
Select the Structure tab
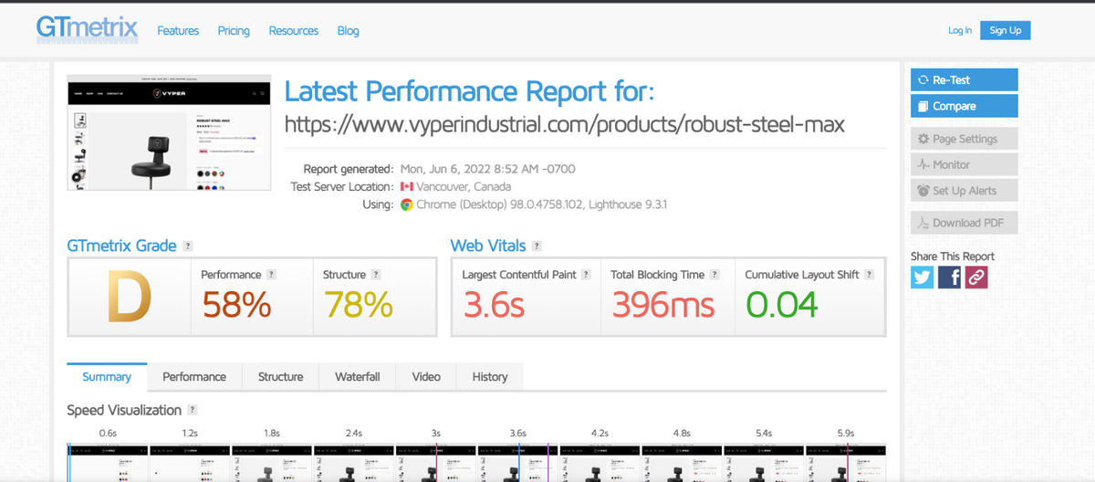(x=280, y=377)
